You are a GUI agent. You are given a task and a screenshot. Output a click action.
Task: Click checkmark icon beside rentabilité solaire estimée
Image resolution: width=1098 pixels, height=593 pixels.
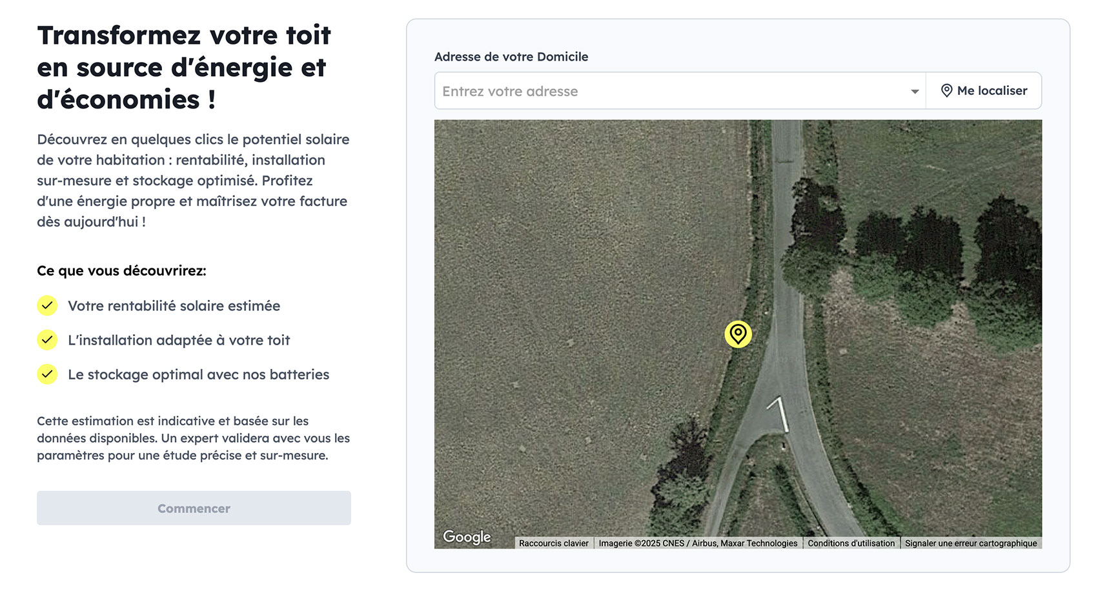(47, 306)
